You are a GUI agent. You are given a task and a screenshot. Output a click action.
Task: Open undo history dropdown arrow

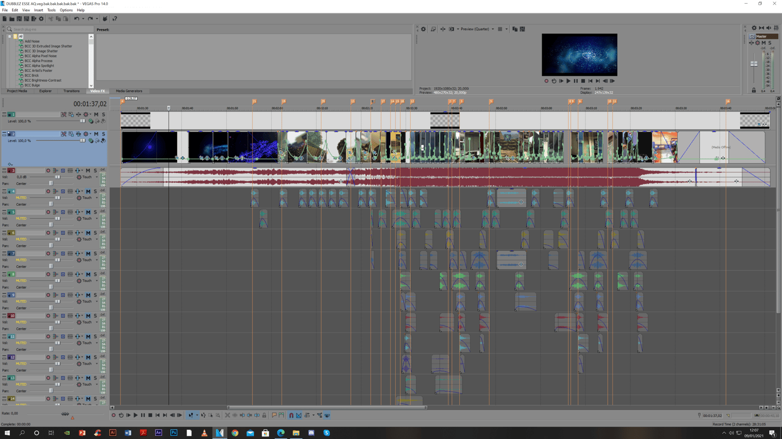pos(83,19)
